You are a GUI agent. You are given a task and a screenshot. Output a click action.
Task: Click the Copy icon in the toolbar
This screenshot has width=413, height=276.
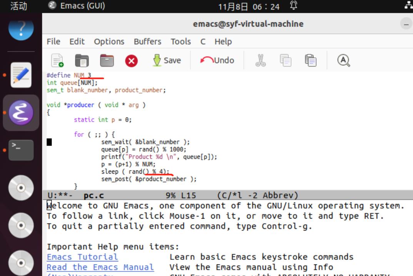click(x=285, y=60)
